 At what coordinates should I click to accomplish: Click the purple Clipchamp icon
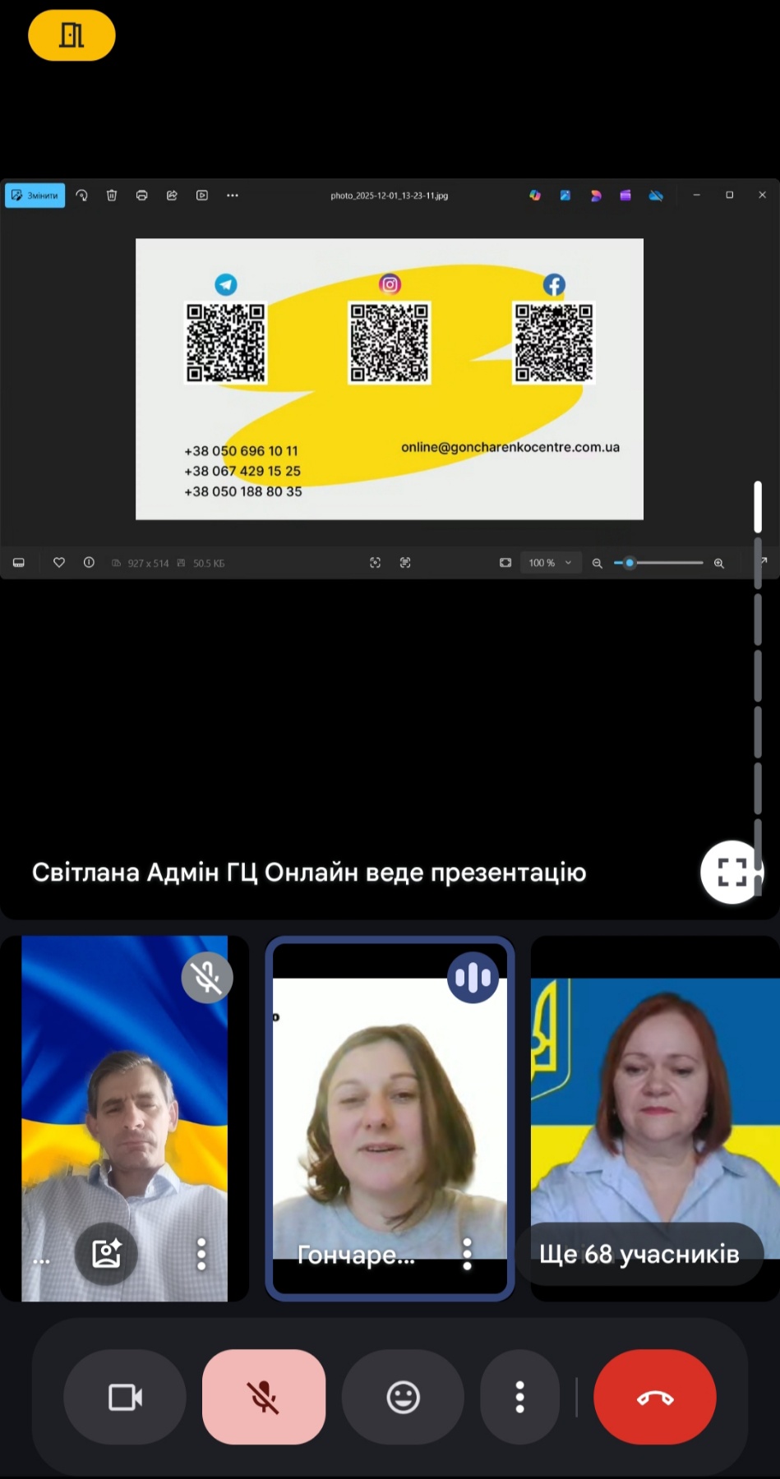pyautogui.click(x=625, y=196)
